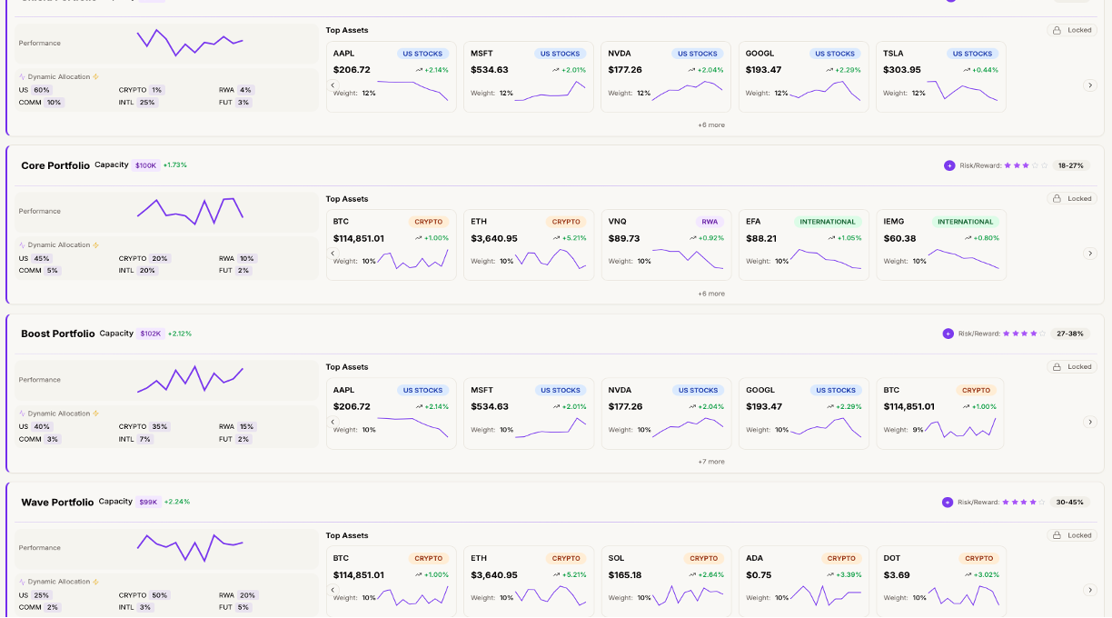
Task: Toggle the Locked button in Boost Portfolio
Action: tap(1072, 367)
